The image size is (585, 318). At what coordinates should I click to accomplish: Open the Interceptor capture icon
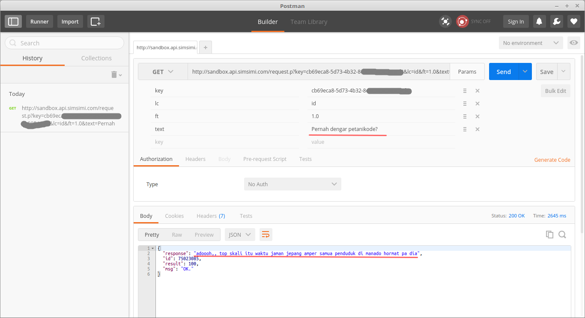click(x=445, y=21)
